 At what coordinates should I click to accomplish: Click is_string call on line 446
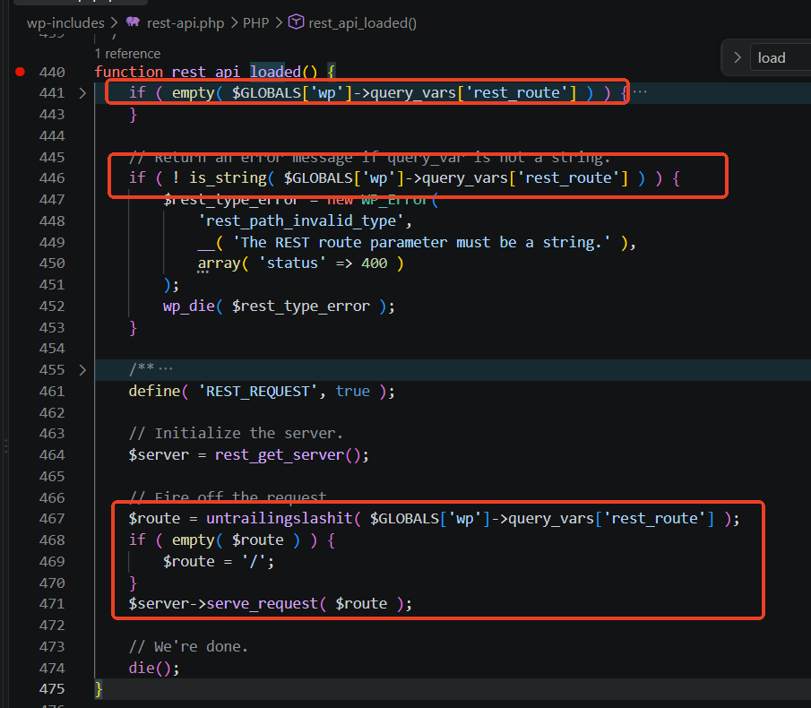pyautogui.click(x=229, y=178)
